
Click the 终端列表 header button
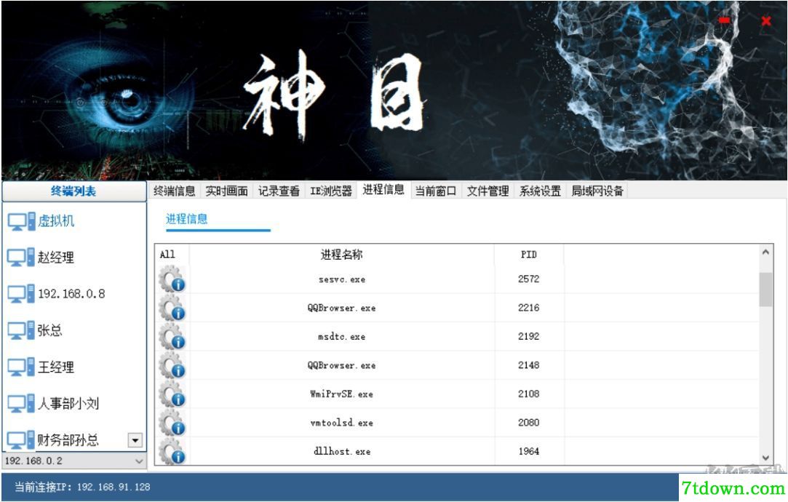coord(74,191)
